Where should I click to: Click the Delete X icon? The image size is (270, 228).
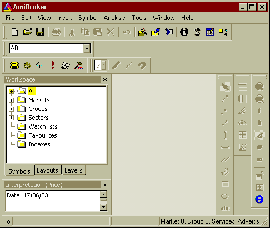pyautogui.click(x=111, y=32)
